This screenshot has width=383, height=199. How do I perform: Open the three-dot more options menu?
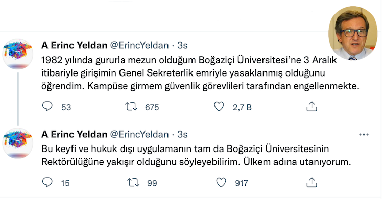(364, 135)
